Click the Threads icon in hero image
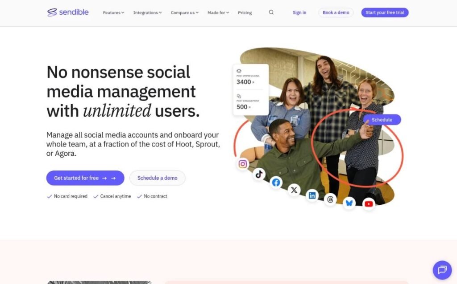The image size is (457, 284). click(x=330, y=199)
